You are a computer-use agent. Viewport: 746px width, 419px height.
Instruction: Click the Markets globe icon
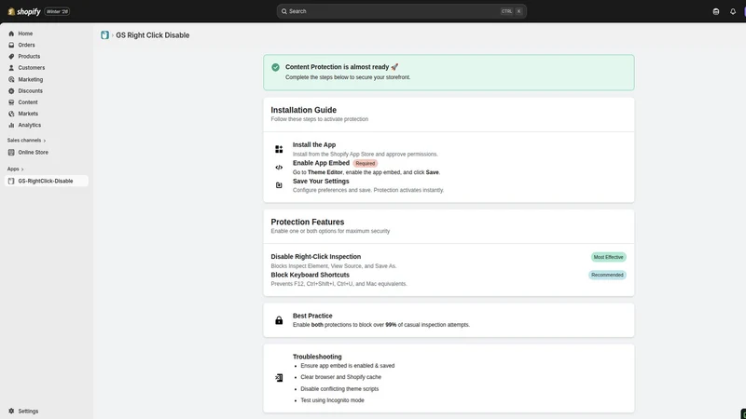click(11, 114)
